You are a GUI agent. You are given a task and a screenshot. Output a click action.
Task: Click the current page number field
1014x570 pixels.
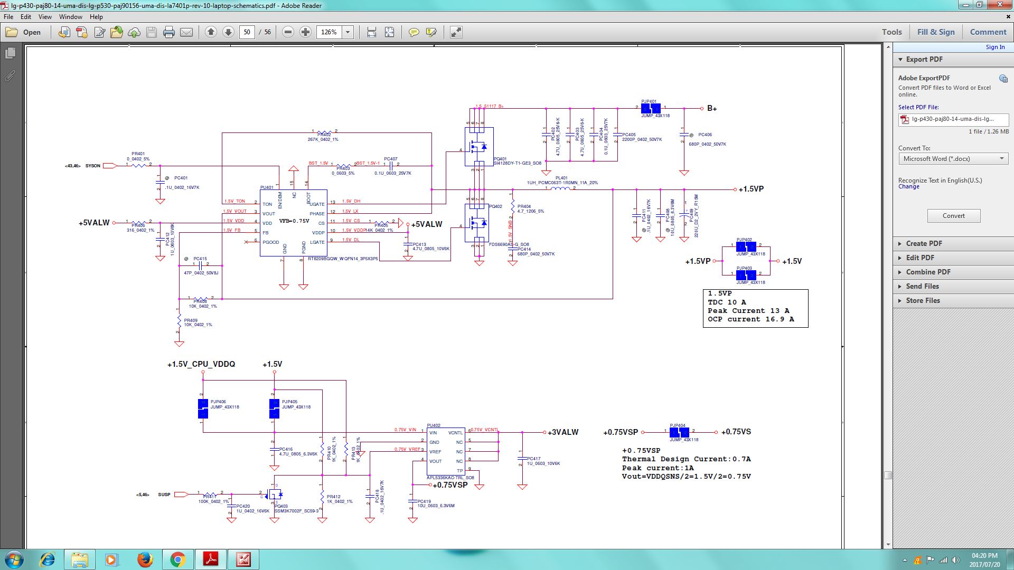coord(247,32)
